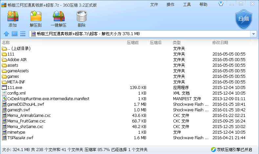Viewport: 259px width, 154px height.
Task: Click the up-arrow parent directory icon
Action: coord(6,34)
